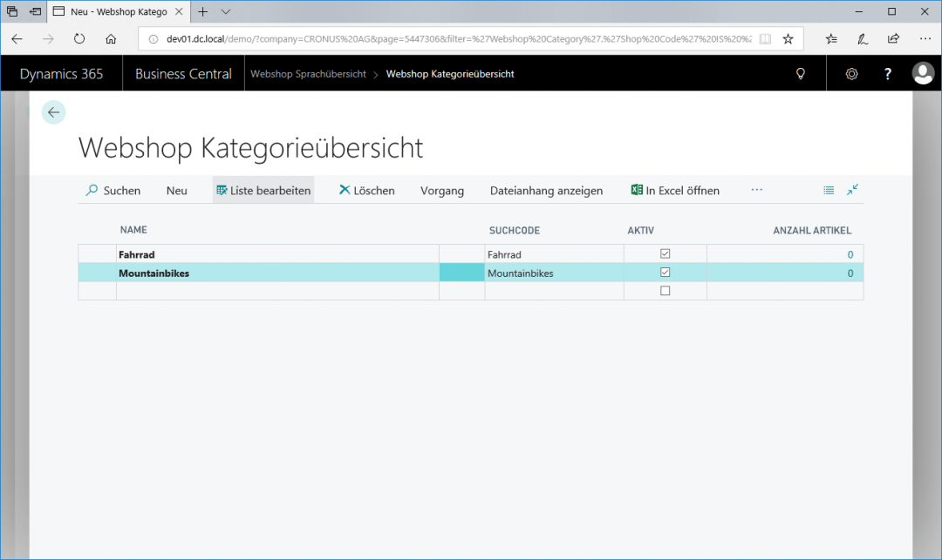Click the browser forward arrow
This screenshot has height=560, width=942.
pos(48,39)
